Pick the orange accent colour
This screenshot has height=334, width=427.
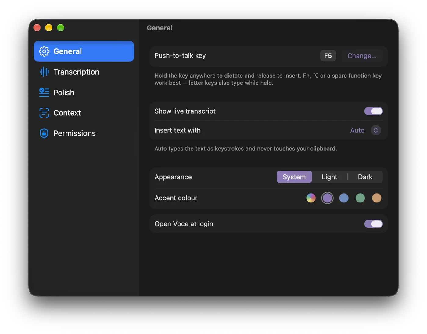(377, 198)
